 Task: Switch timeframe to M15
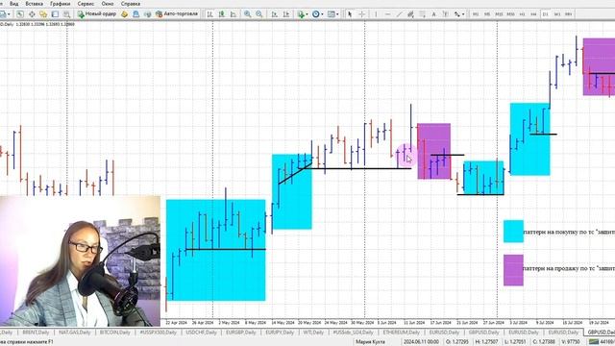[499, 14]
